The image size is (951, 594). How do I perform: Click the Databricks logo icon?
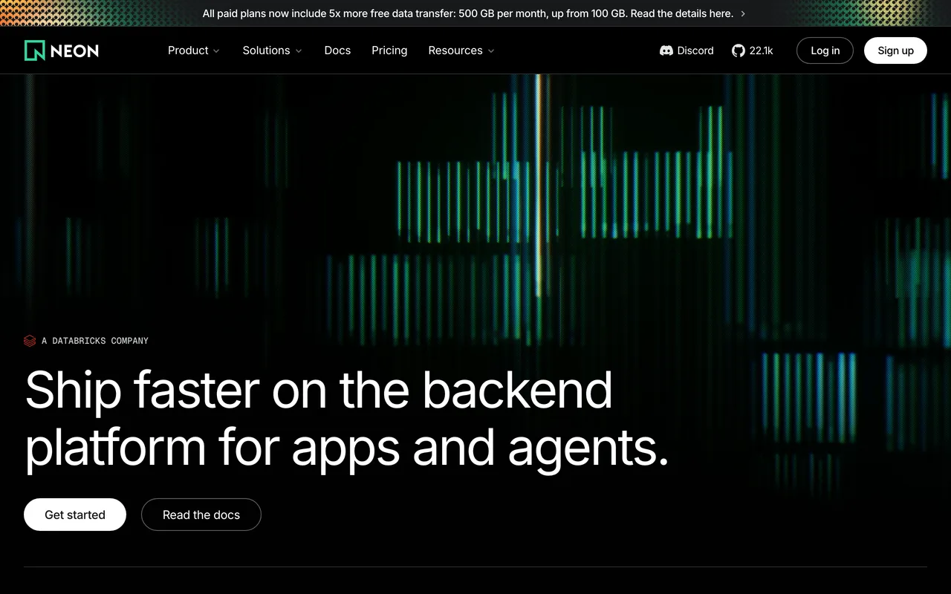click(30, 341)
